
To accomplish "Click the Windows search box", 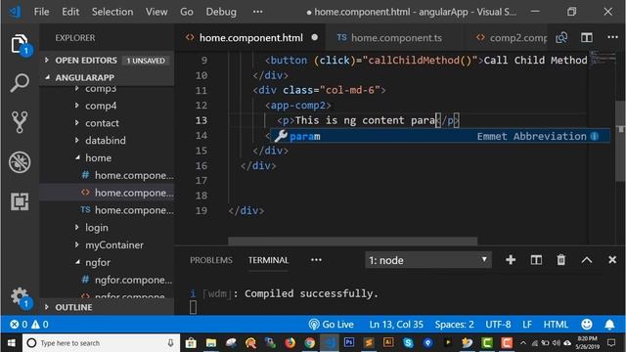I will [102, 343].
